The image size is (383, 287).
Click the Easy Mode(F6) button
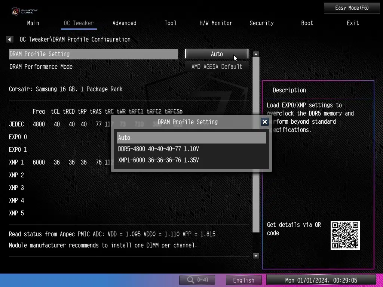pyautogui.click(x=352, y=8)
